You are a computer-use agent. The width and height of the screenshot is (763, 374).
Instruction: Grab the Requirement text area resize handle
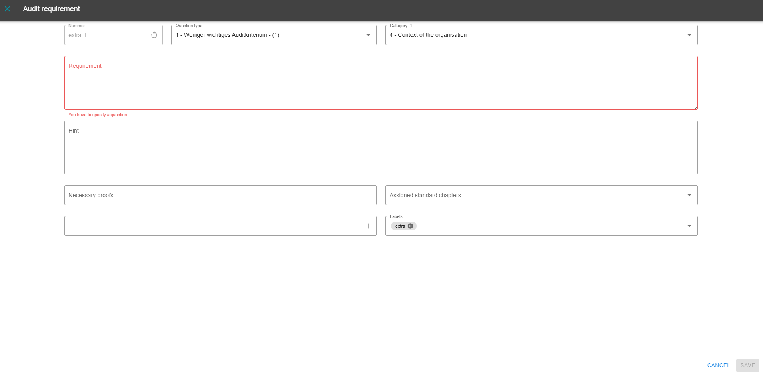tap(695, 107)
